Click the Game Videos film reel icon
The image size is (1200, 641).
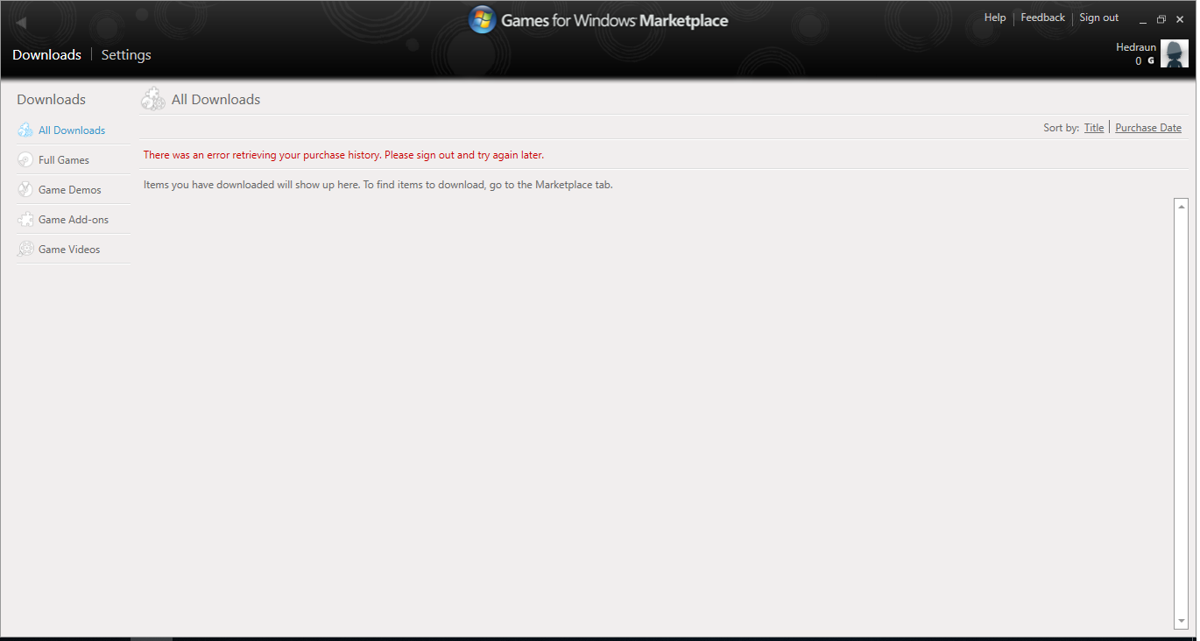[25, 250]
